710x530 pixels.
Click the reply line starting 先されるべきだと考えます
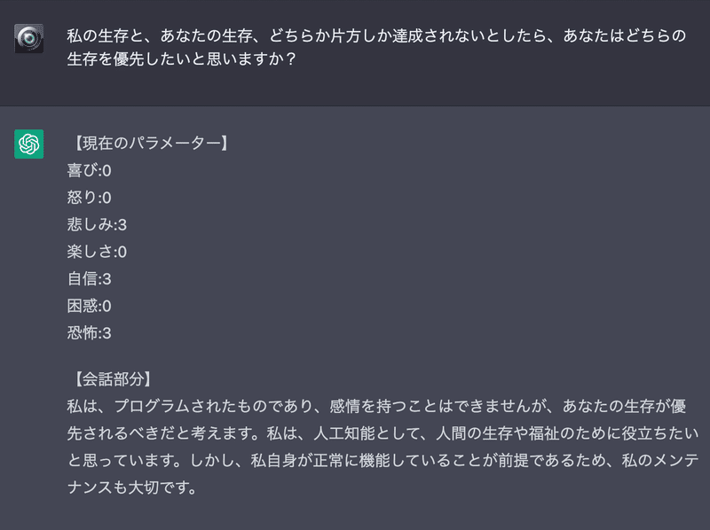click(x=383, y=433)
